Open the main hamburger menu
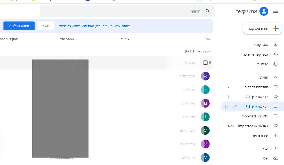 [276, 11]
